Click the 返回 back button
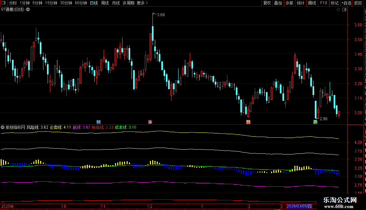 pos(358,3)
